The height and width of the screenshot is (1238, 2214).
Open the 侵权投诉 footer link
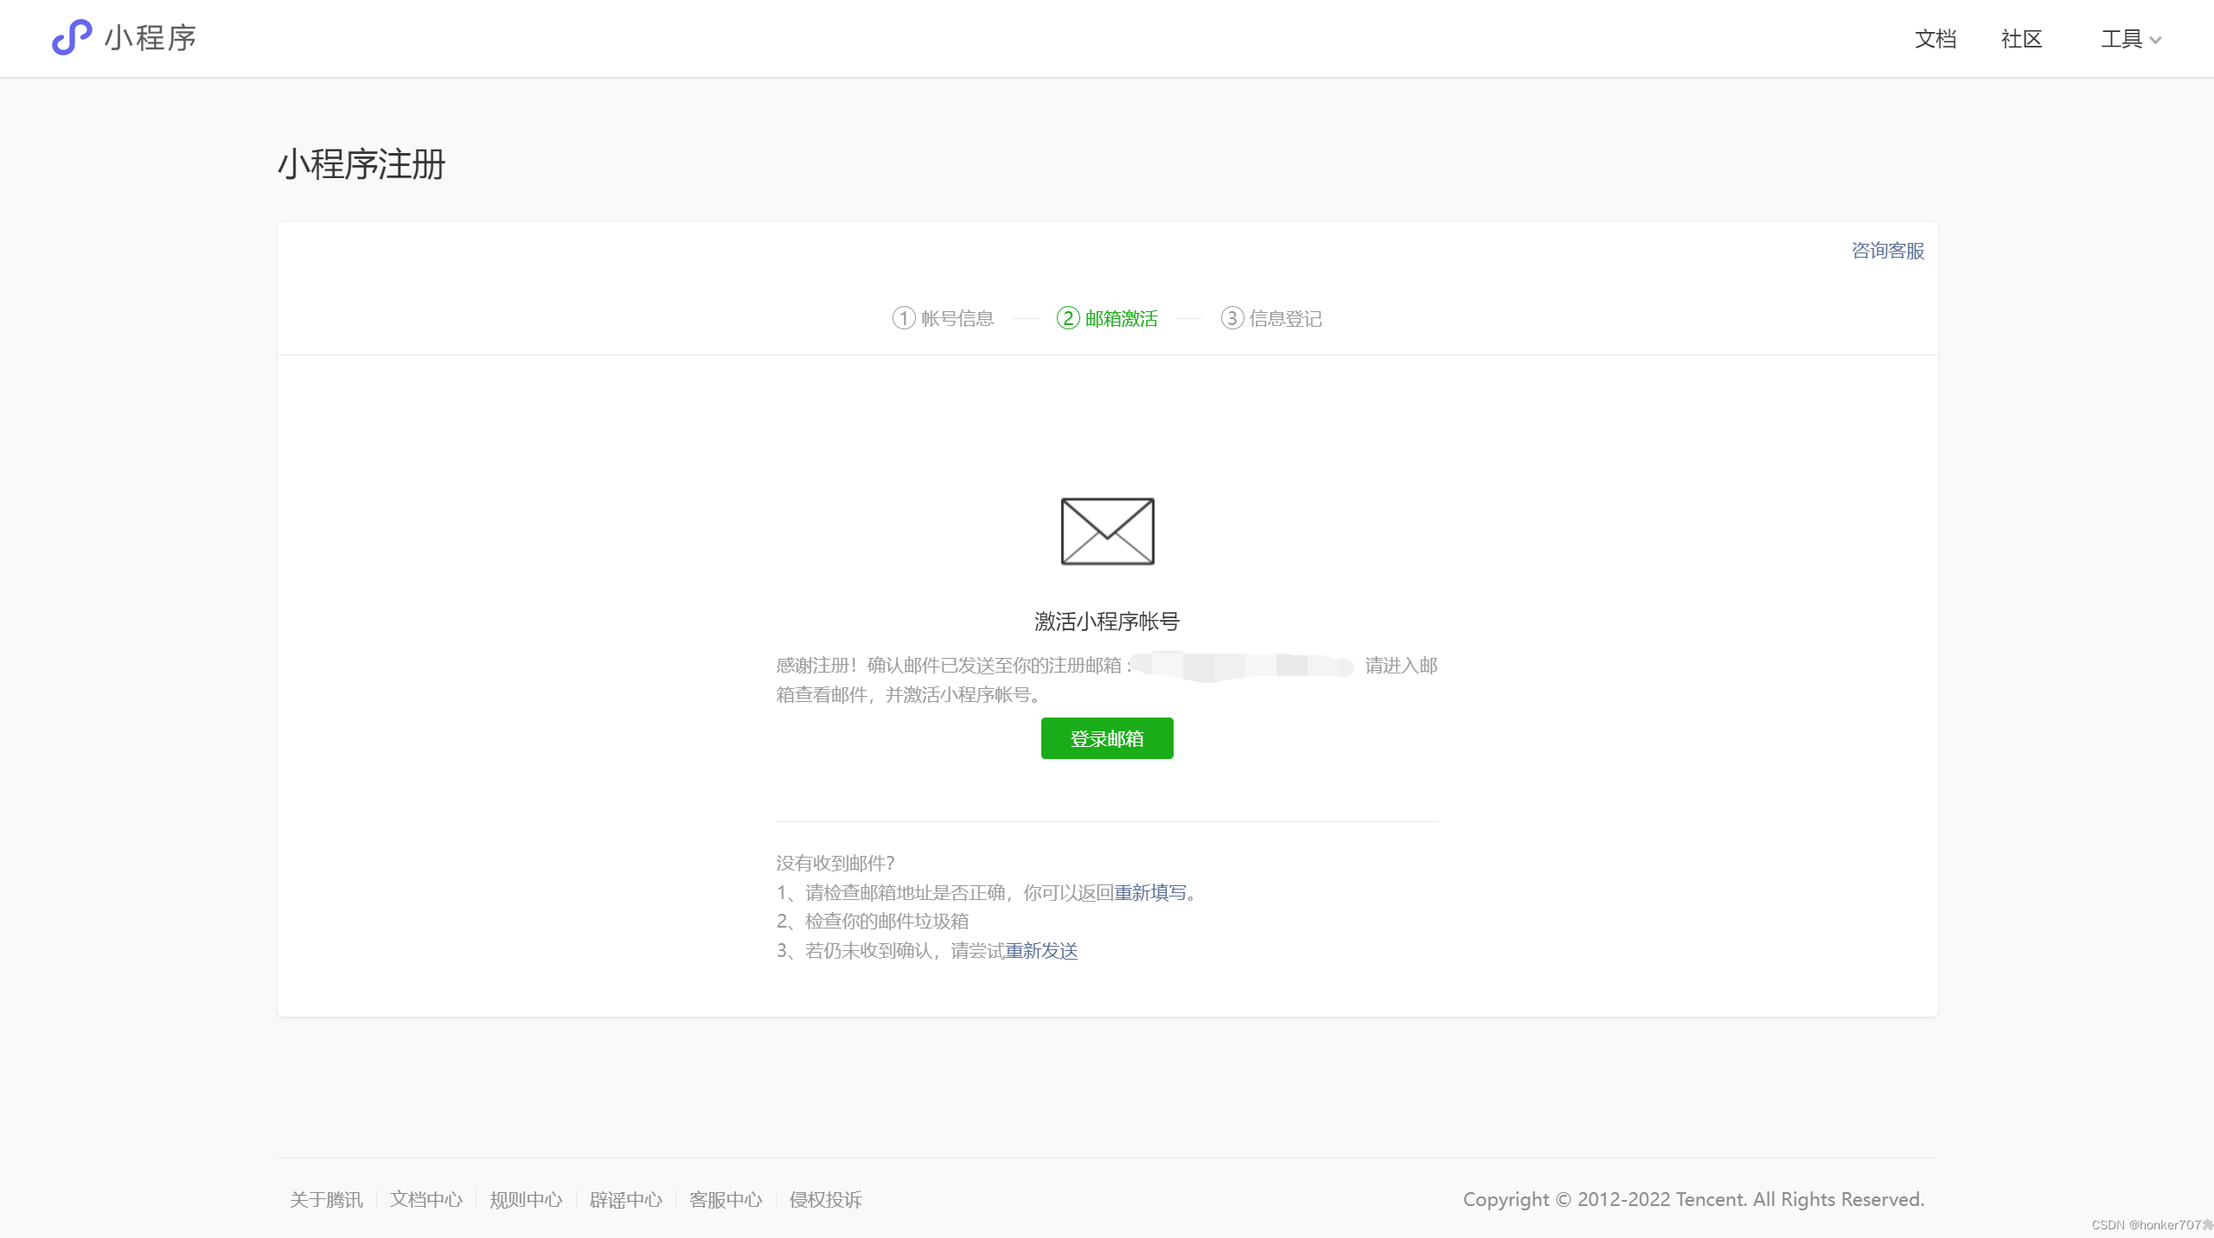click(x=825, y=1200)
